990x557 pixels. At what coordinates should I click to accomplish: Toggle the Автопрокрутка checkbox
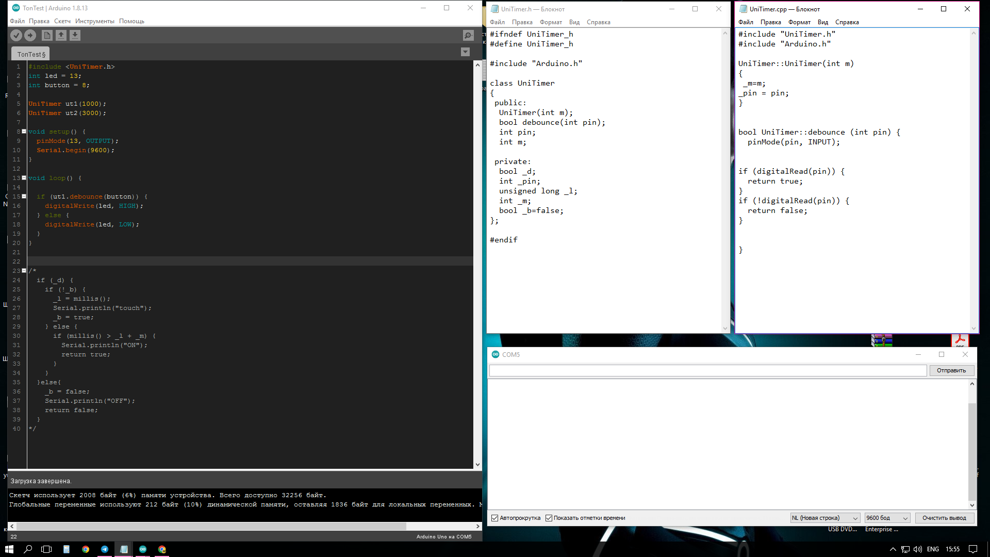tap(495, 518)
